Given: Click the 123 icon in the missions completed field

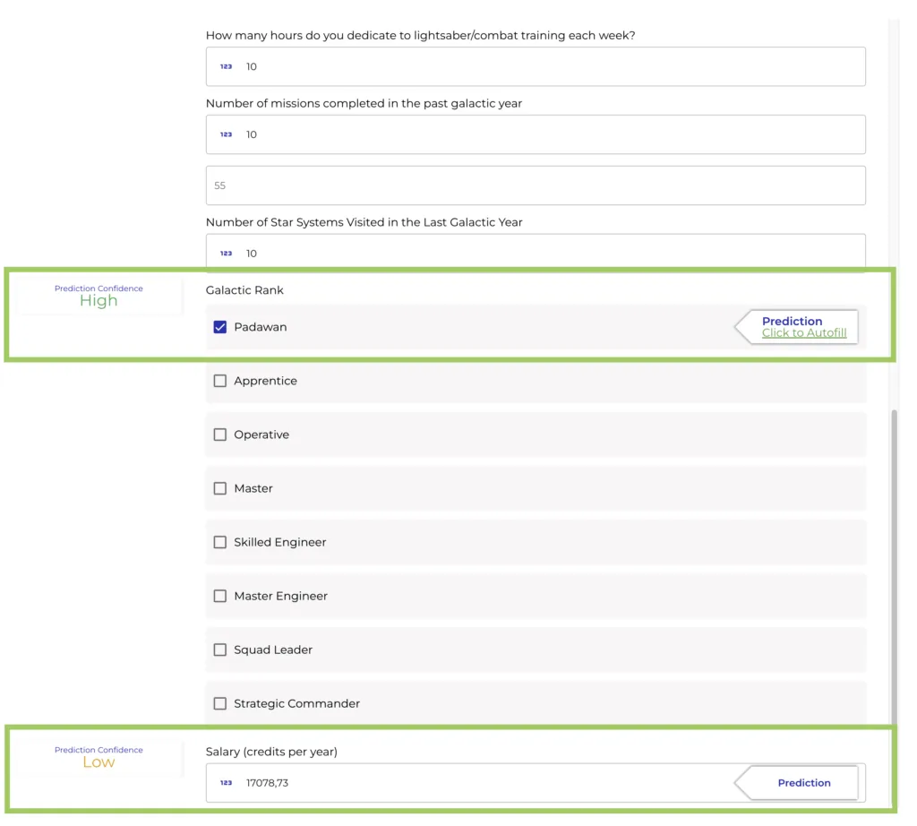Looking at the screenshot, I should point(226,134).
